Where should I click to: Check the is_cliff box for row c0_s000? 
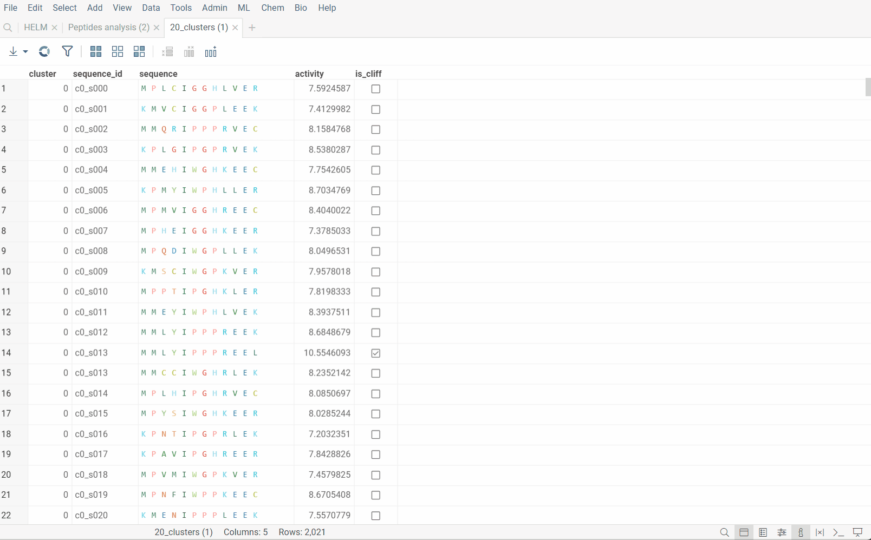pyautogui.click(x=376, y=89)
